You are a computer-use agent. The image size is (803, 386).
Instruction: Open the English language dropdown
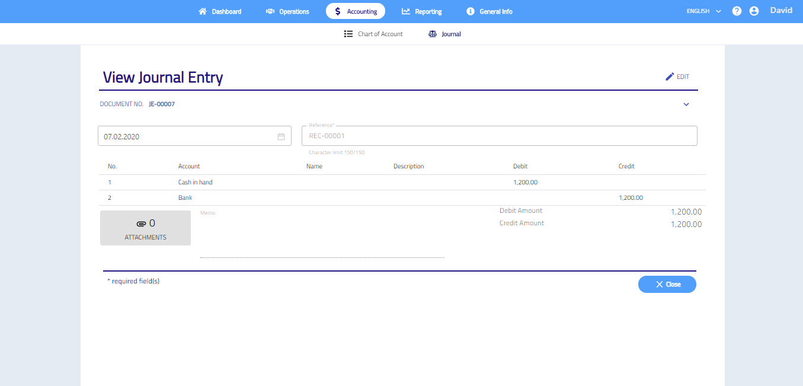[703, 11]
